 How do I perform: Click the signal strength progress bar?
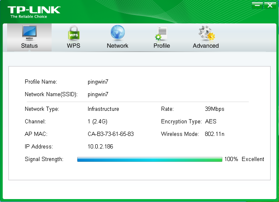(x=150, y=159)
